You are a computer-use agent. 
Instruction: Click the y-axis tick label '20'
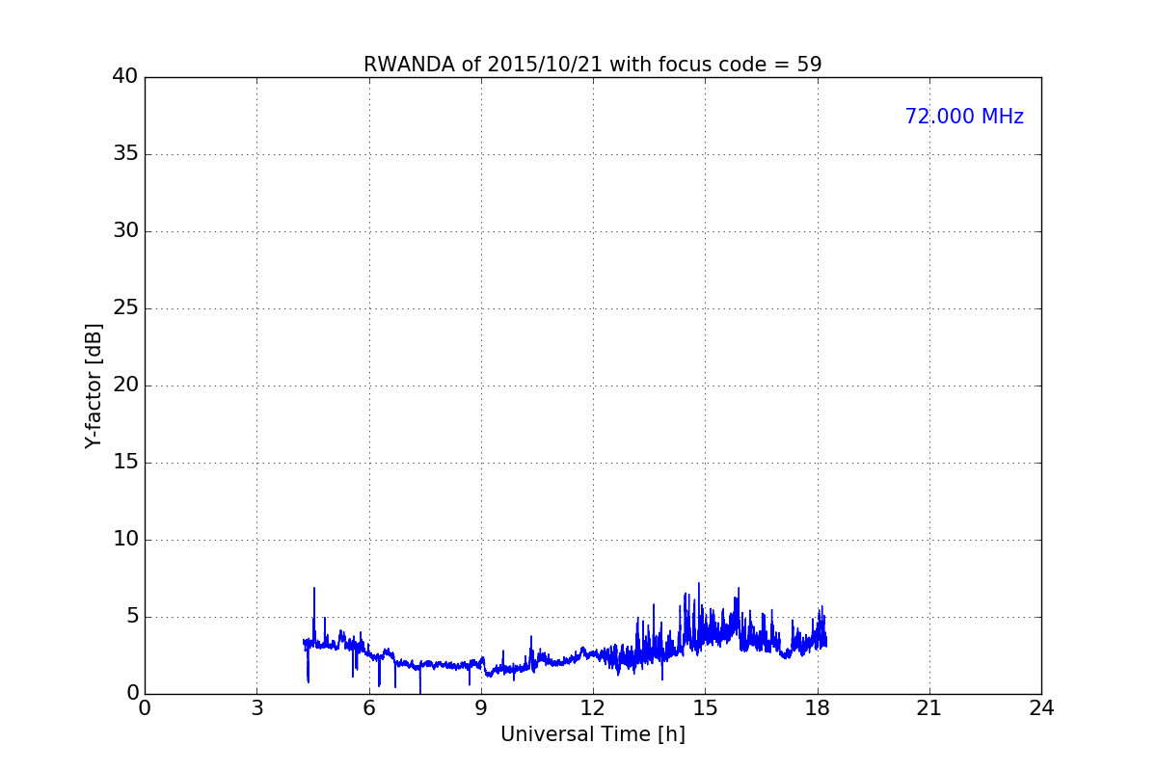(125, 385)
